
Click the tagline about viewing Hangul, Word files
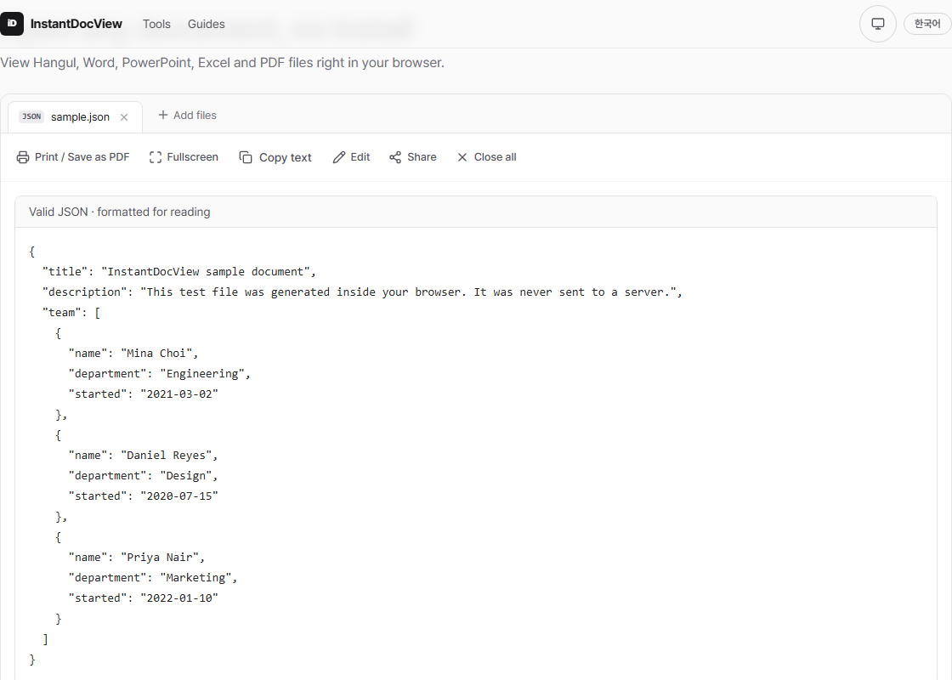(222, 63)
